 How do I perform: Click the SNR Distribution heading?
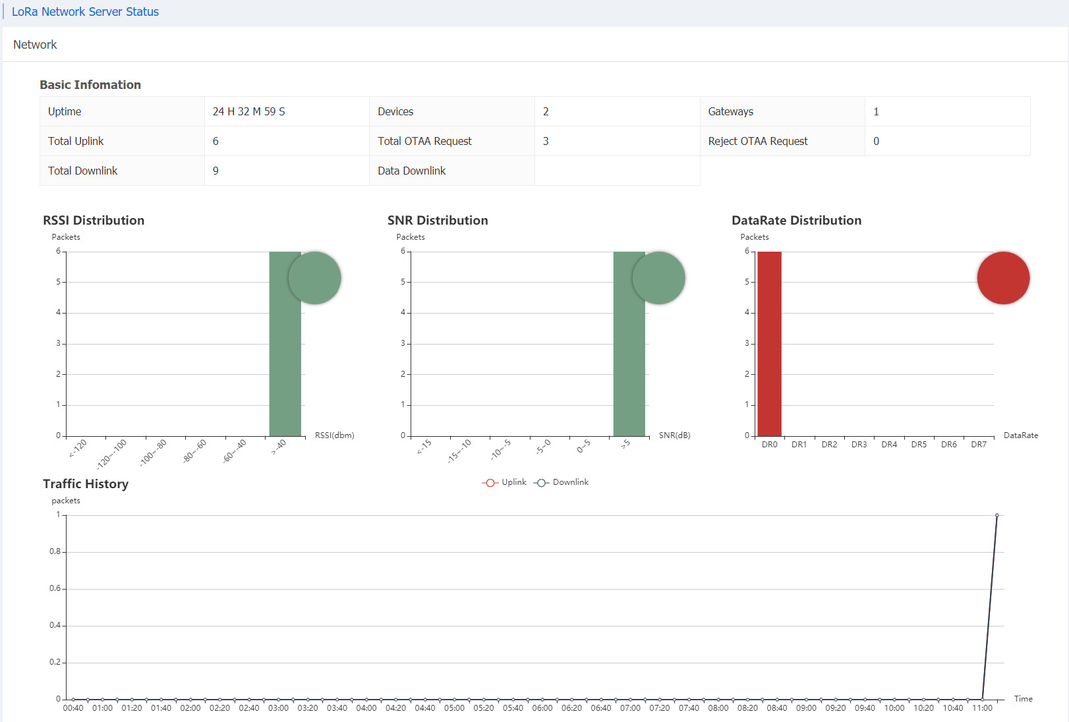click(x=438, y=220)
